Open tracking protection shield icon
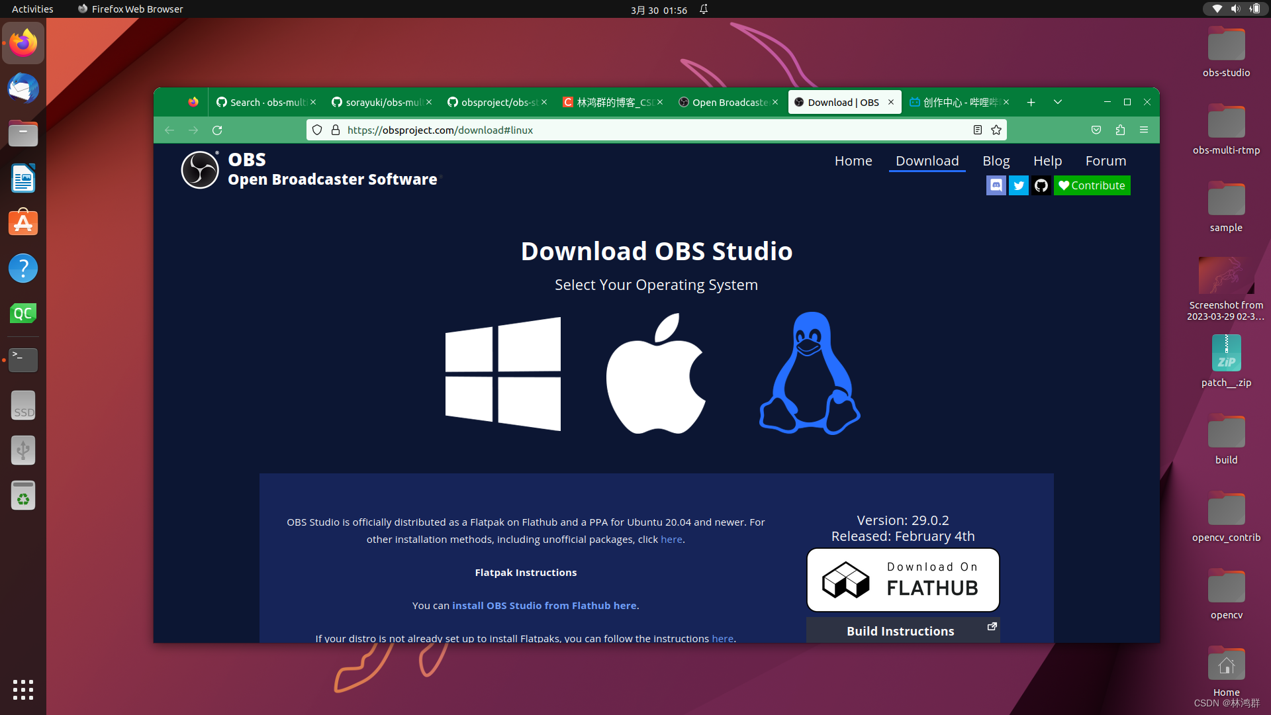 [317, 130]
